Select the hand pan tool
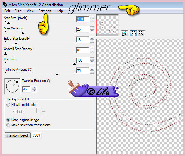The height and width of the screenshot is (156, 185). coord(133,33)
